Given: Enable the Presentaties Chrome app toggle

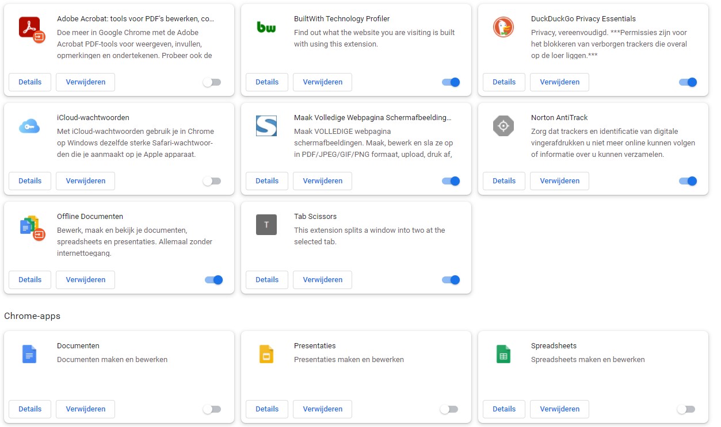Looking at the screenshot, I should 449,409.
